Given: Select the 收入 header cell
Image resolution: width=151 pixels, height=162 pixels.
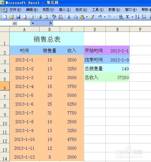Looking at the screenshot, I should pyautogui.click(x=72, y=50).
